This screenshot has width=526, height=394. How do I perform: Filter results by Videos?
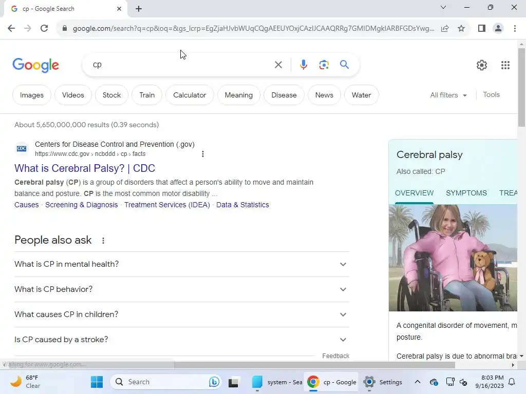pyautogui.click(x=73, y=95)
